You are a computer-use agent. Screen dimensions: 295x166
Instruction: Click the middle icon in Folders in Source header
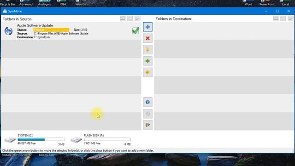130,18
